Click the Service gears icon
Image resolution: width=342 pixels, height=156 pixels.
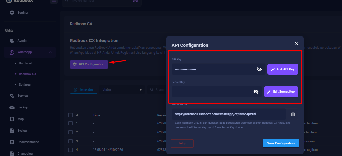(12, 96)
